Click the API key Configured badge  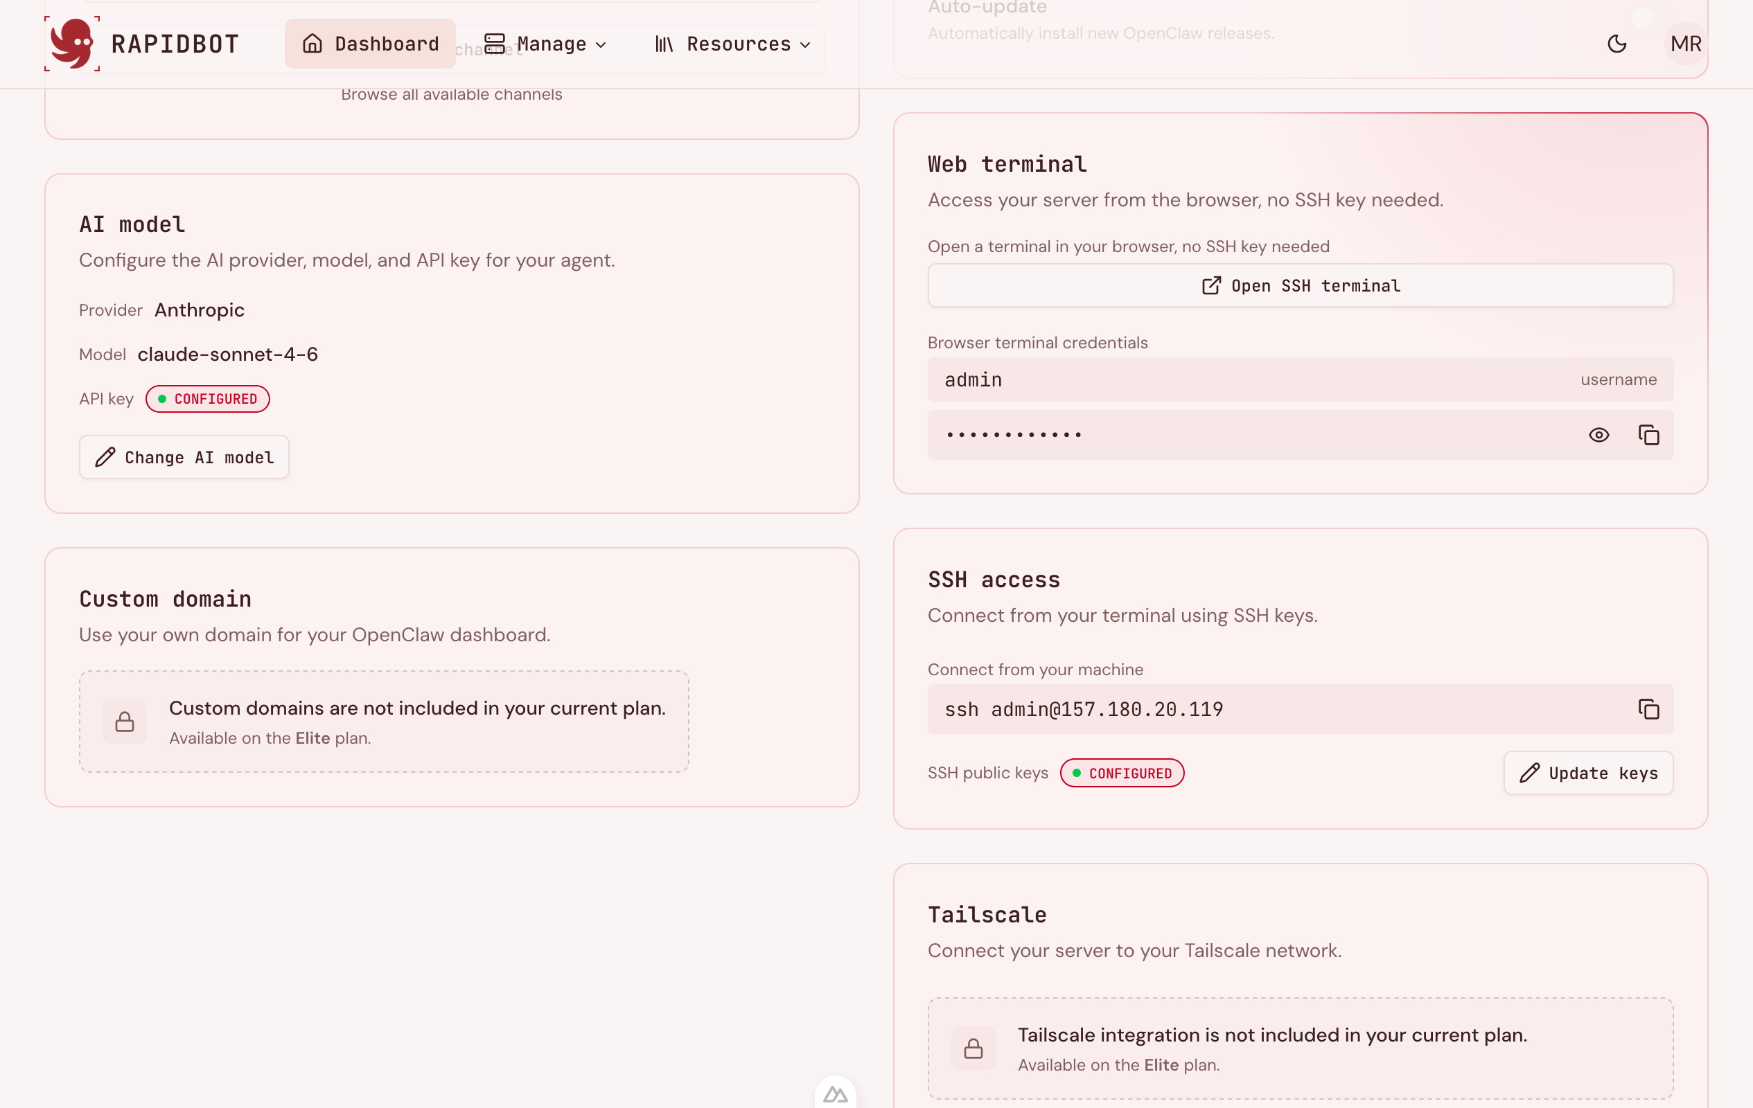coord(207,399)
